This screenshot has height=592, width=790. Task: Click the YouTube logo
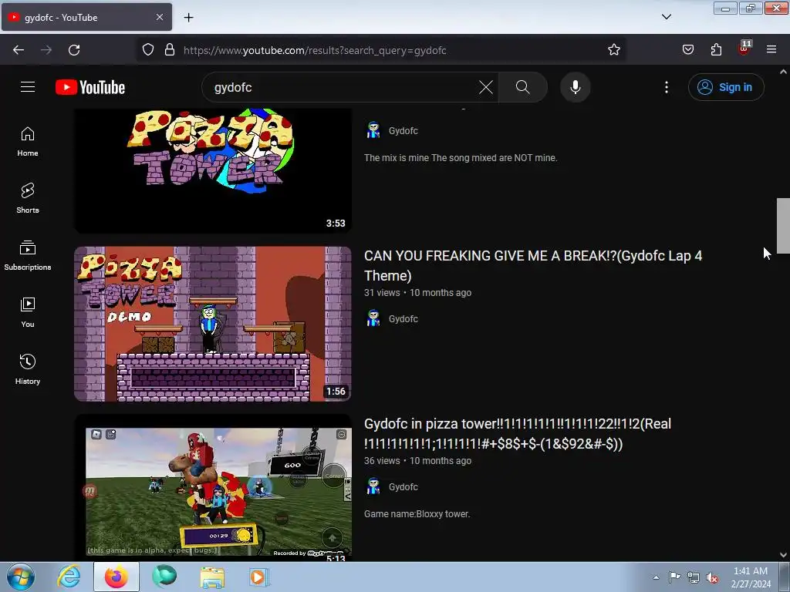(x=90, y=87)
